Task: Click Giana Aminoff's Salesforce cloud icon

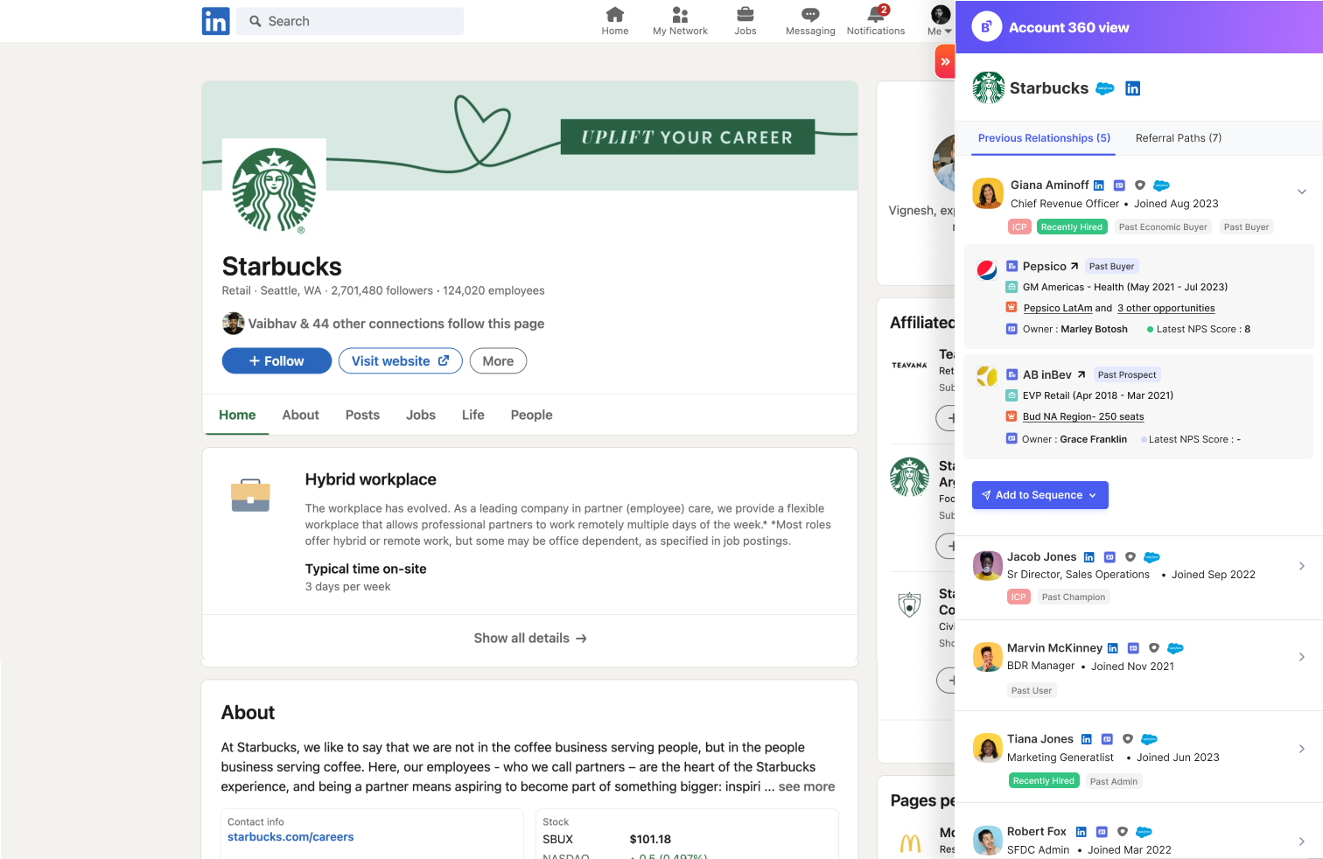Action: pos(1161,185)
